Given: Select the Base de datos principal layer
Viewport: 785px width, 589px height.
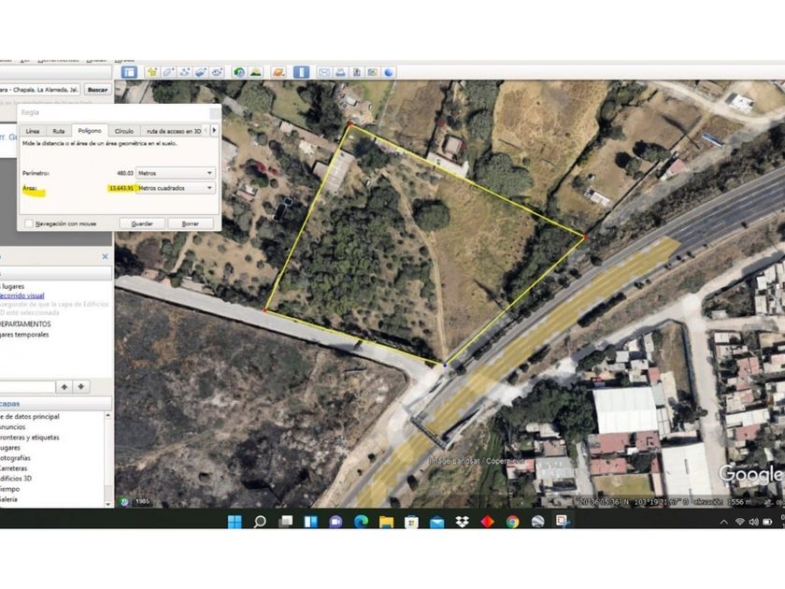Looking at the screenshot, I should (30, 416).
